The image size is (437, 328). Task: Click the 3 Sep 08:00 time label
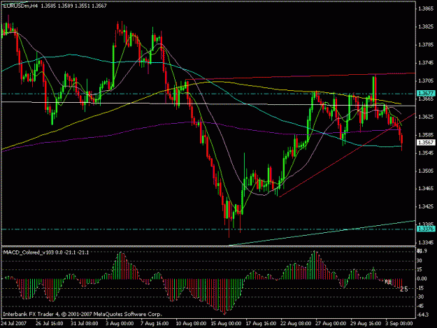tap(399, 323)
